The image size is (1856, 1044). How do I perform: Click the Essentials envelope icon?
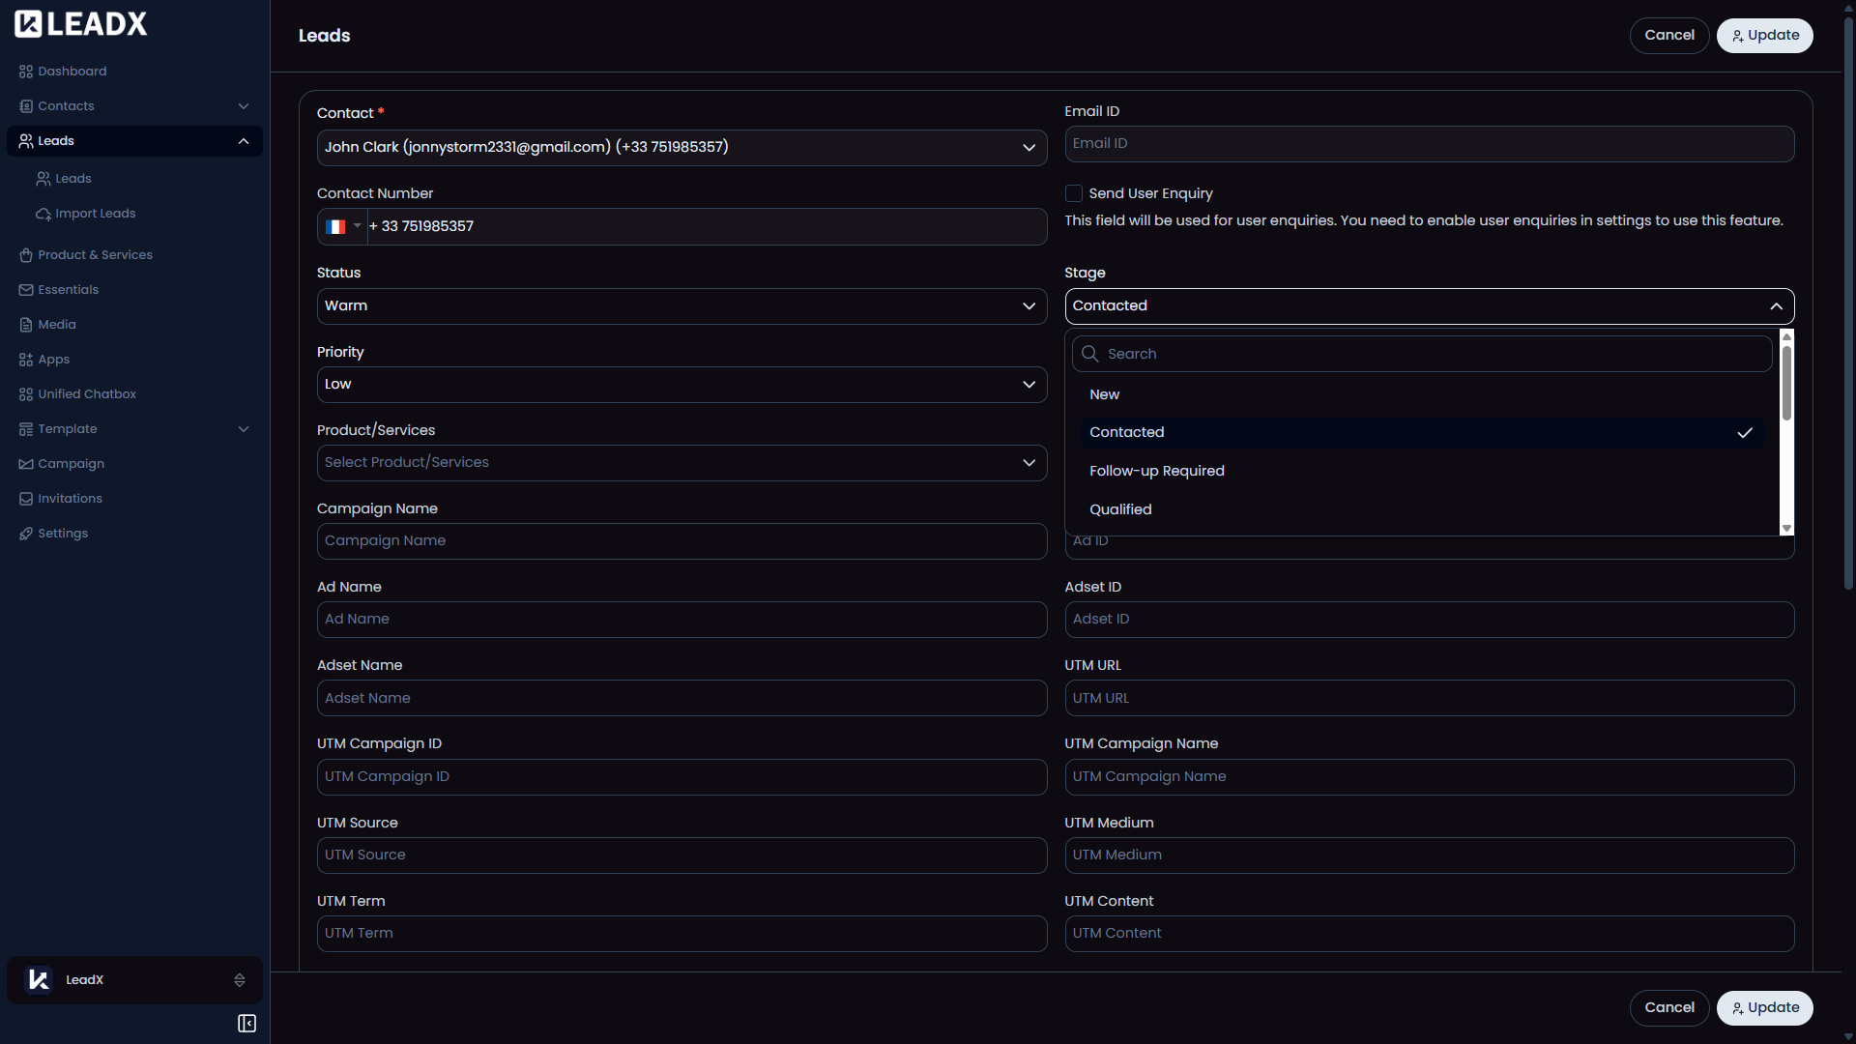(x=26, y=290)
